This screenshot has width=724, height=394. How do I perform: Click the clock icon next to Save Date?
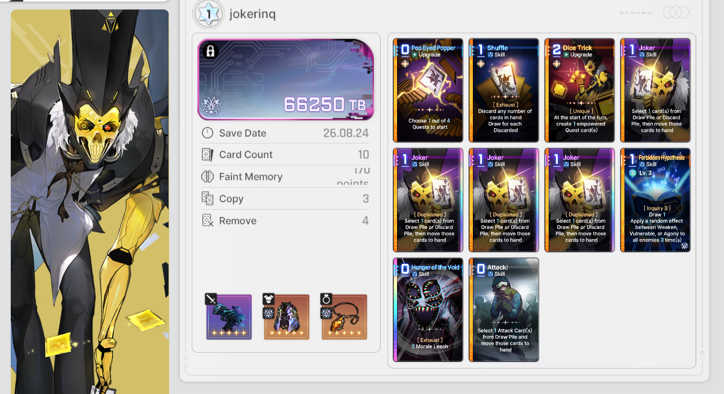[208, 133]
